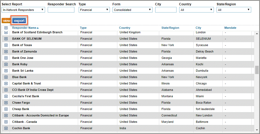Screen dimensions: 260x134
Task: Click plus icon beside Bank of Zamunda
Action: [6, 51]
